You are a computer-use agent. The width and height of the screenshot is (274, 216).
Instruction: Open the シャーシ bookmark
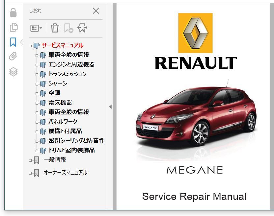click(x=58, y=84)
